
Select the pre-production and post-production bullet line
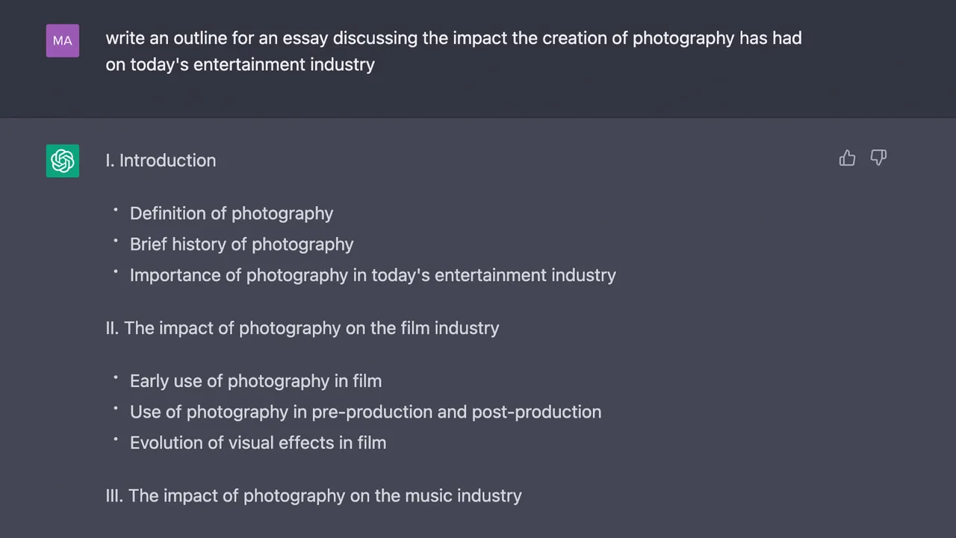point(365,412)
